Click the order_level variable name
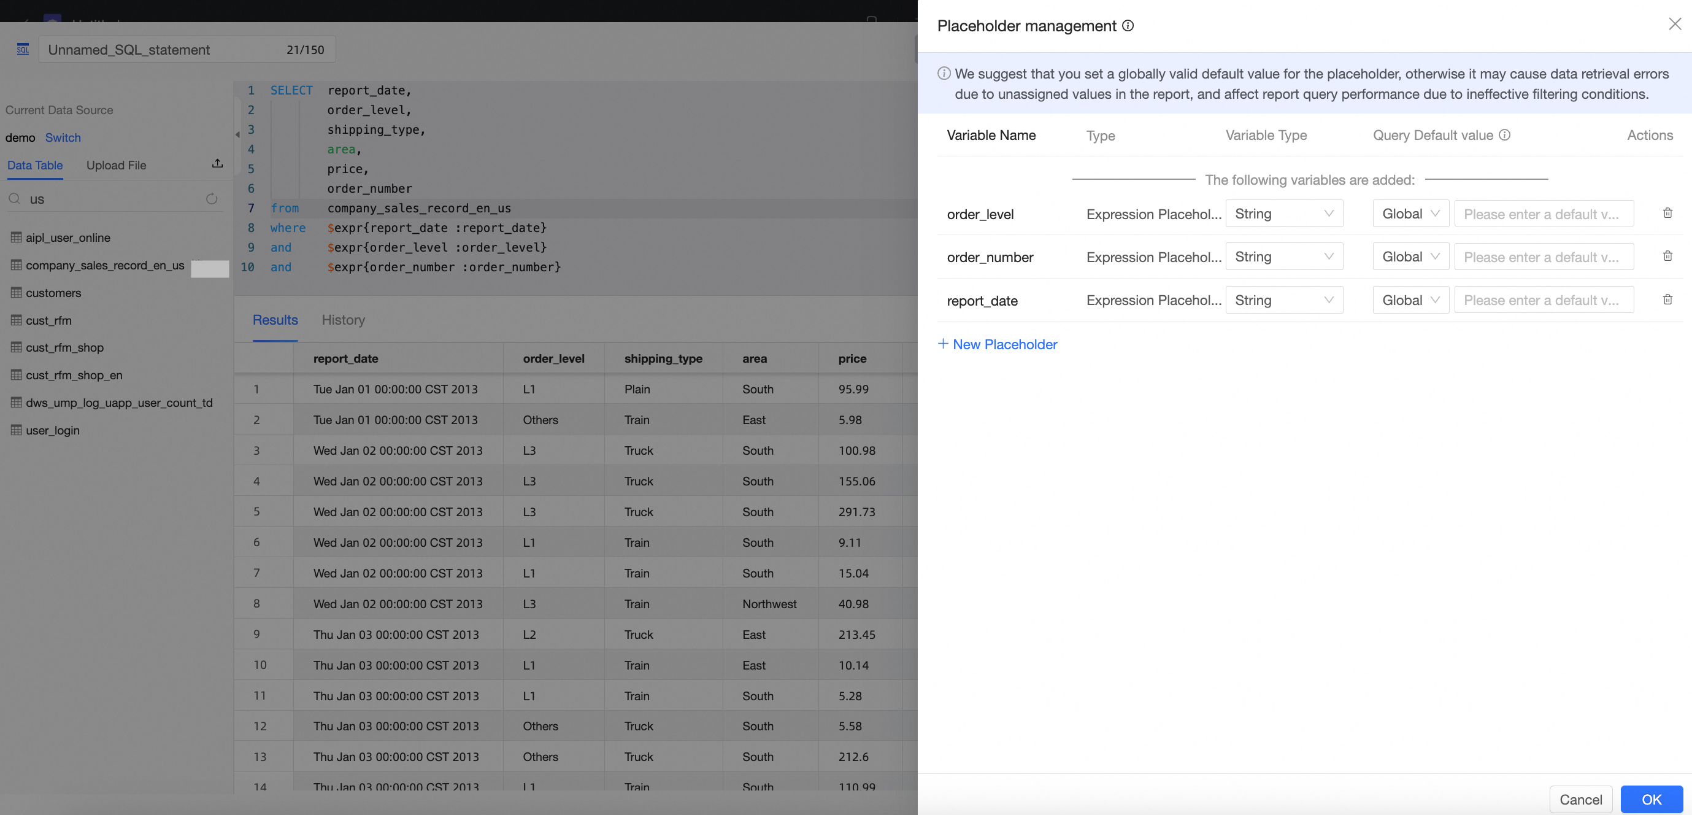Screen dimensions: 1692x815 pos(980,214)
